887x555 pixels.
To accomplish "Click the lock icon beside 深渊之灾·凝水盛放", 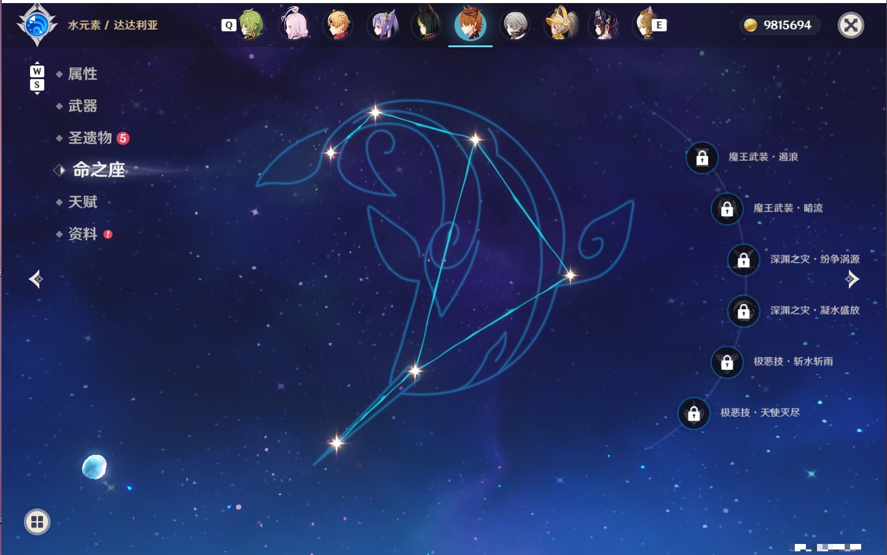I will (744, 310).
